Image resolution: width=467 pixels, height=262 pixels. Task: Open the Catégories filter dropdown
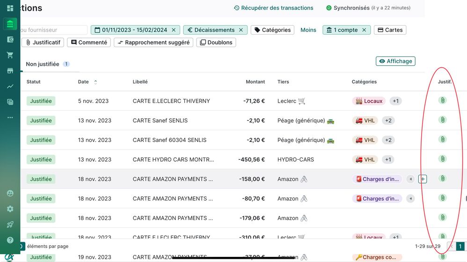point(272,30)
